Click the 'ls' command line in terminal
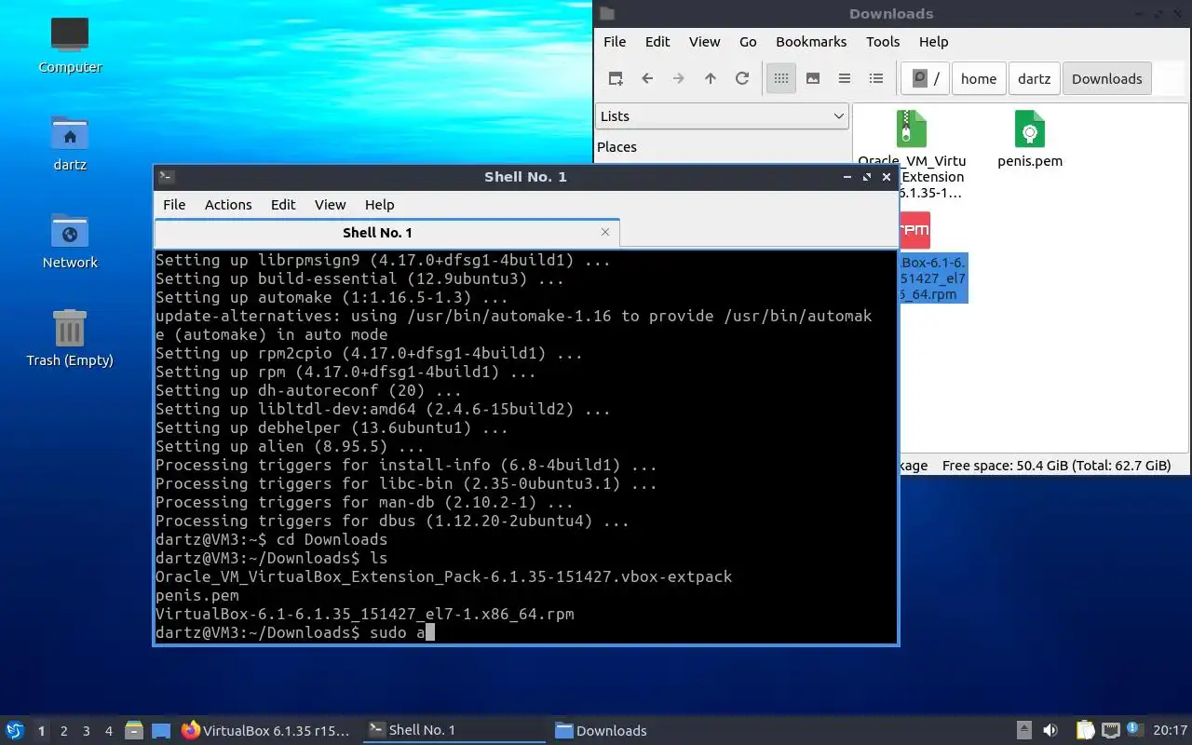The height and width of the screenshot is (745, 1192). click(x=271, y=559)
